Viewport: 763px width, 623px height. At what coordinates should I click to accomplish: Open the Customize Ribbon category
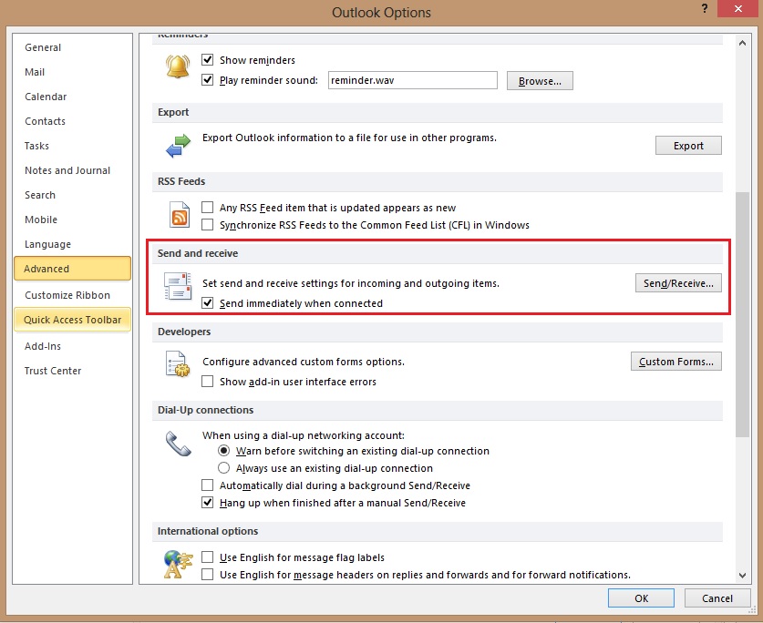pos(73,295)
